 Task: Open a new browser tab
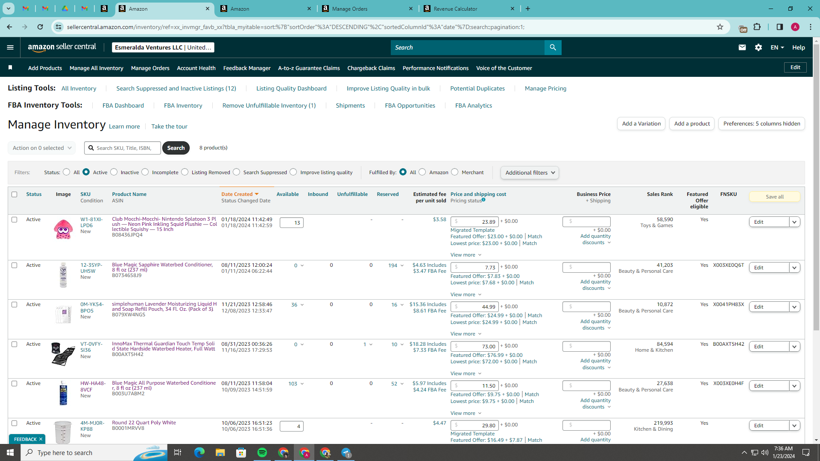(528, 9)
